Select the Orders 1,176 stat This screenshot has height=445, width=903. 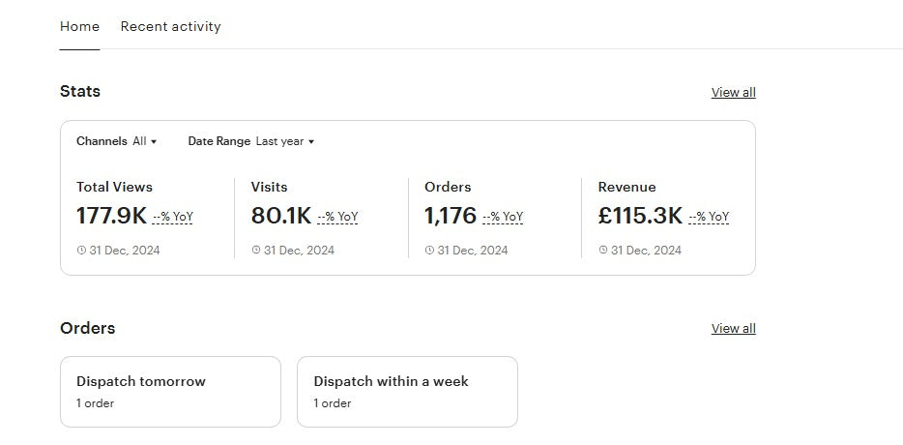pos(451,215)
